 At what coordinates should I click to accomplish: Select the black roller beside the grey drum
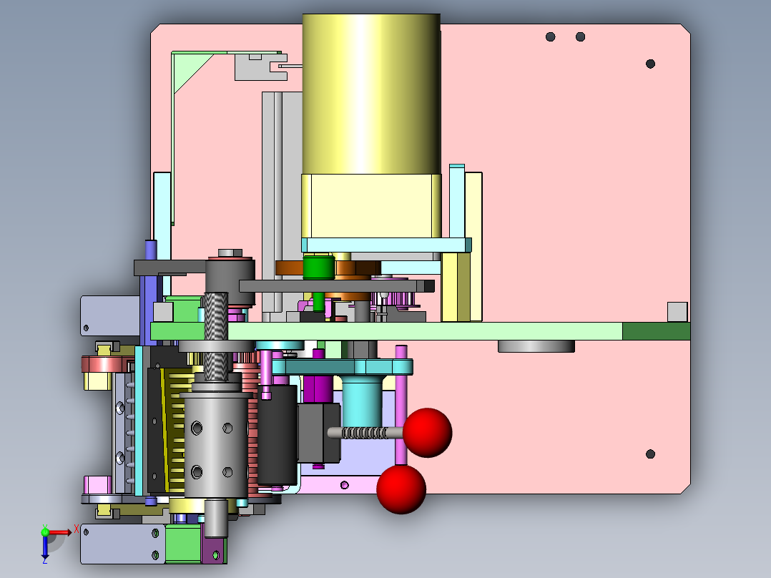tap(278, 436)
